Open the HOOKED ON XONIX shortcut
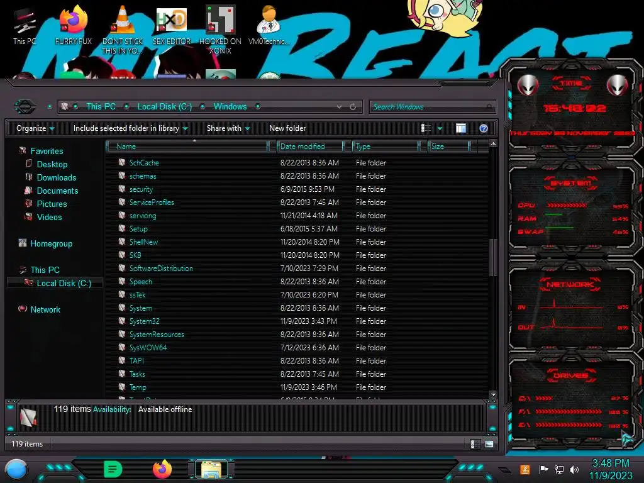 (220, 30)
